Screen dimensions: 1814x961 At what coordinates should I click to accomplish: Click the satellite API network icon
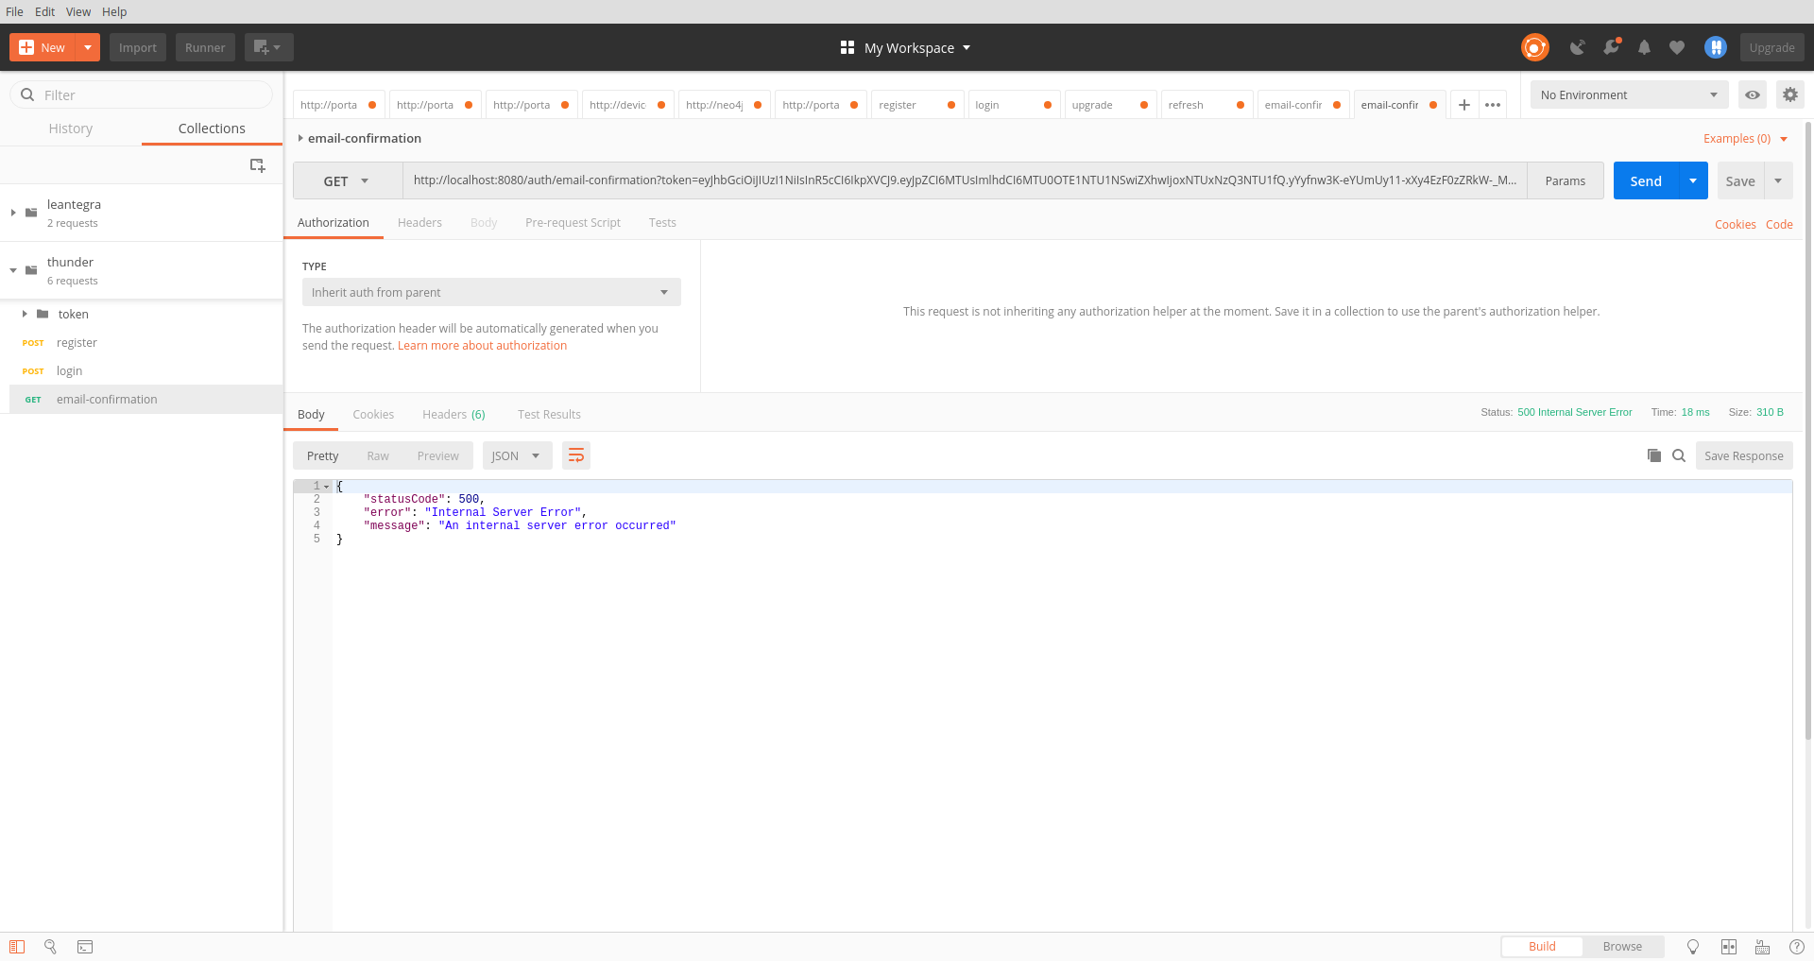pyautogui.click(x=1576, y=47)
